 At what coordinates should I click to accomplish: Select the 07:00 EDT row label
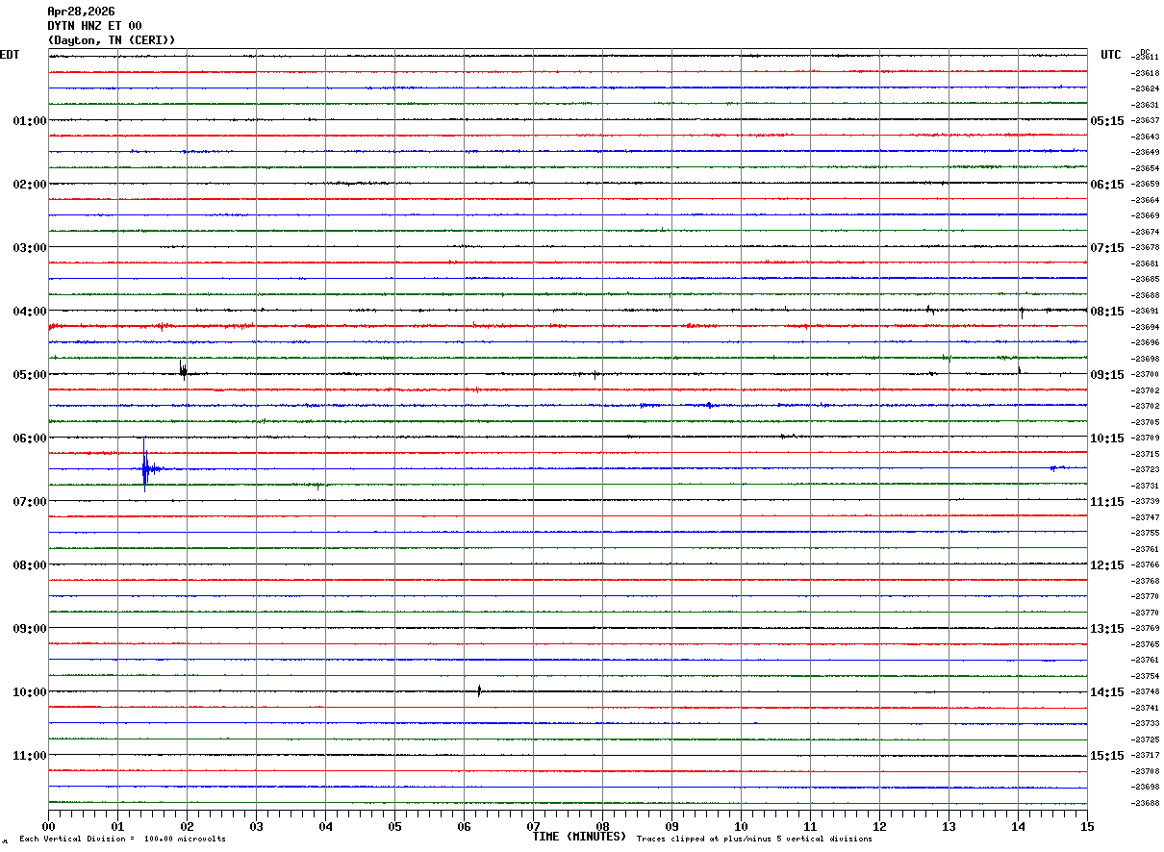pyautogui.click(x=30, y=502)
